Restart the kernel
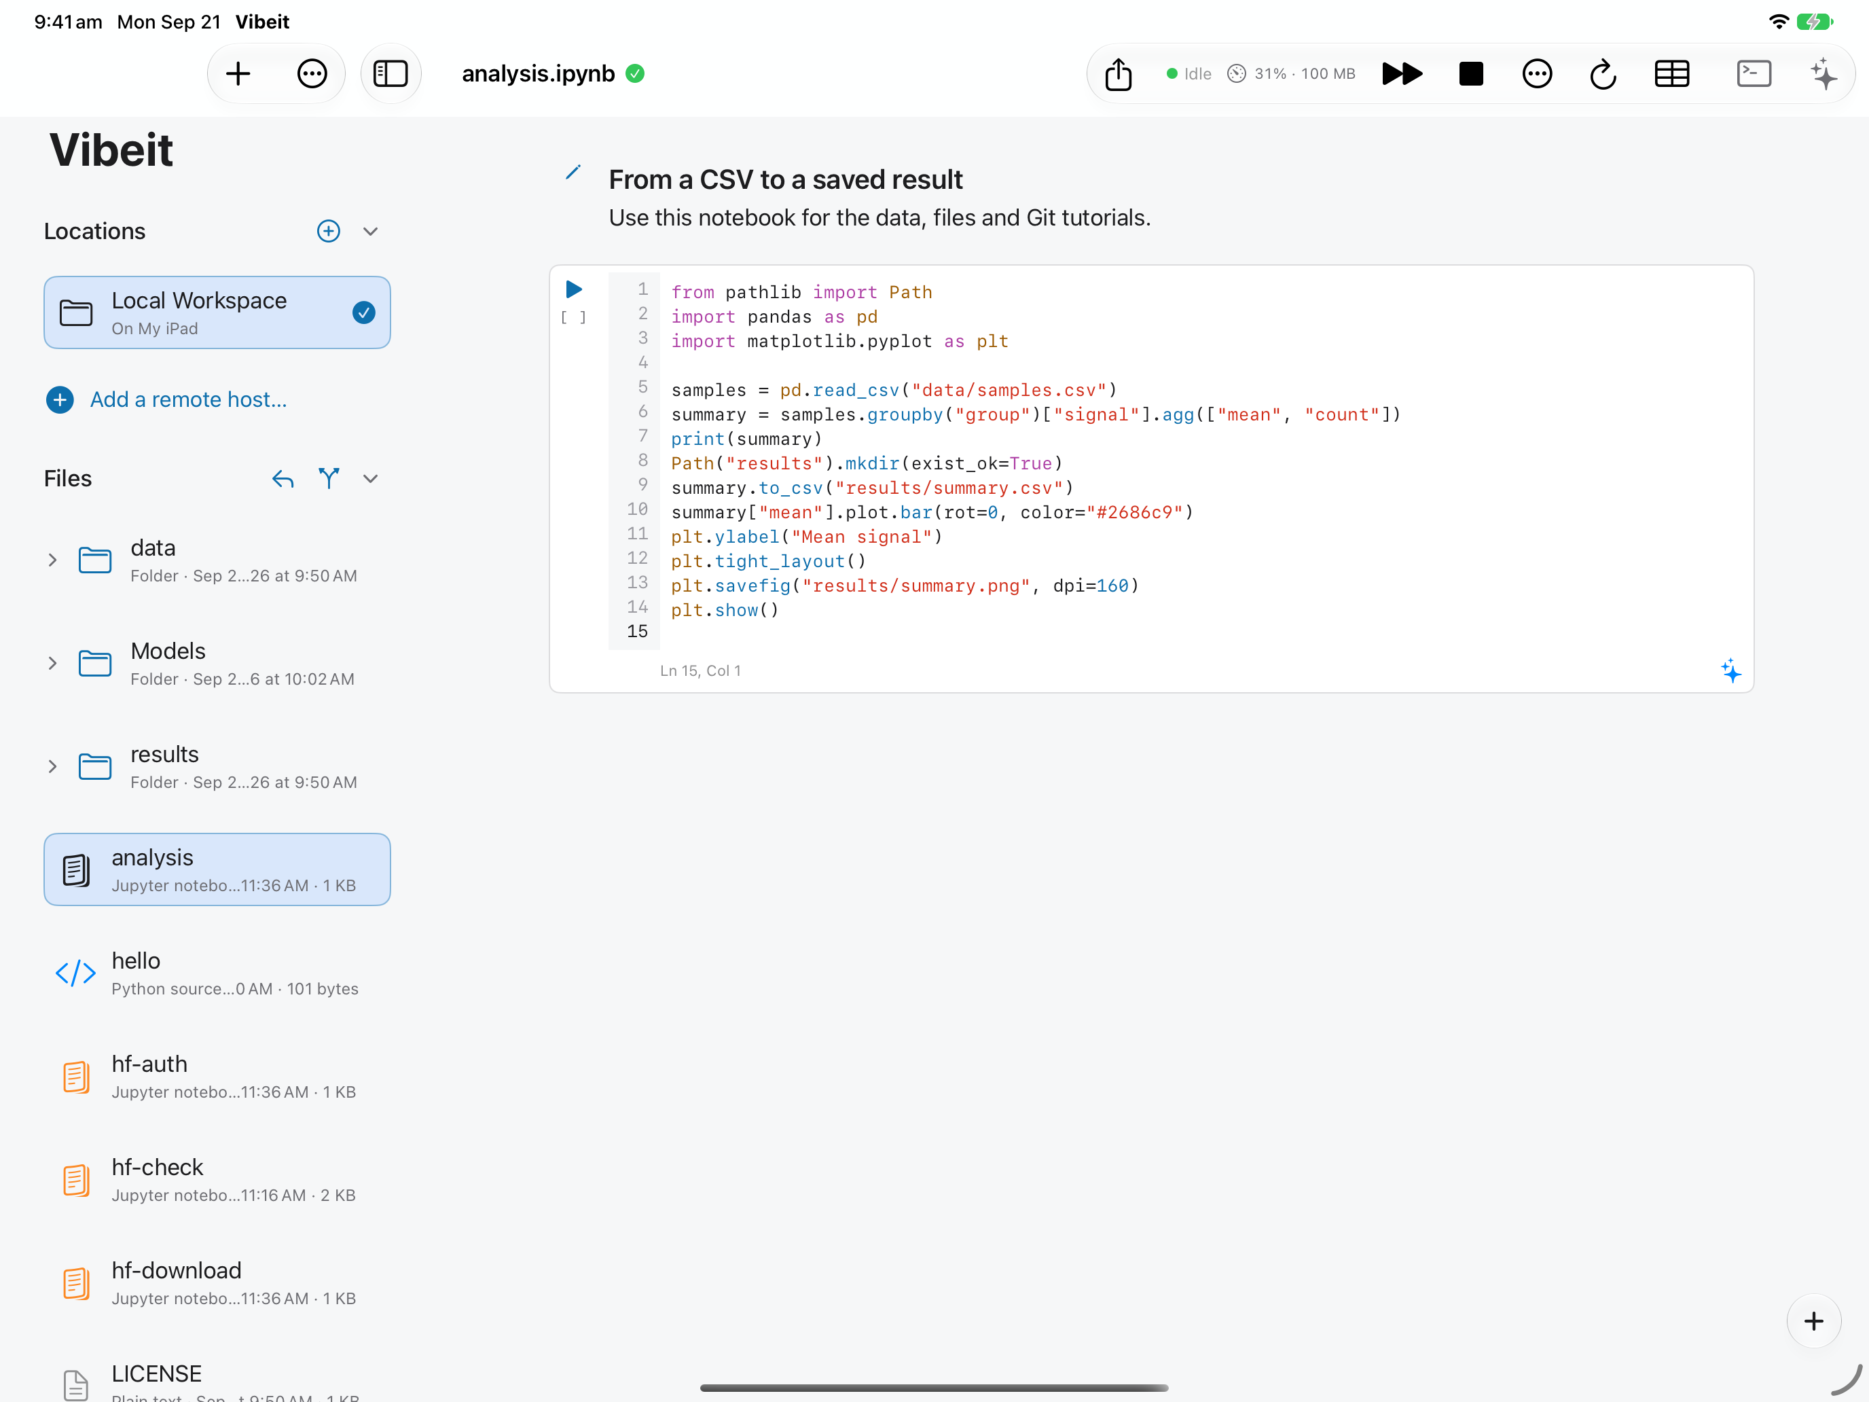The width and height of the screenshot is (1869, 1402). [x=1603, y=74]
